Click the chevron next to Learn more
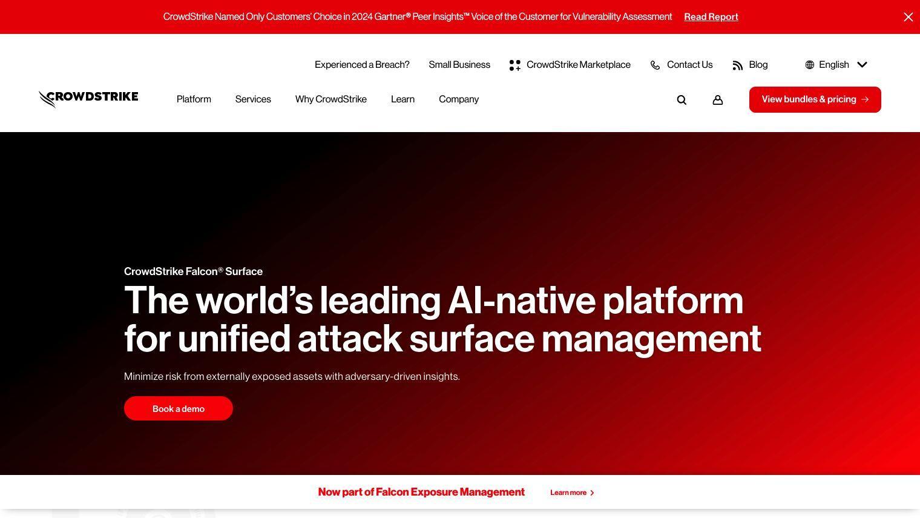The width and height of the screenshot is (920, 518). click(592, 493)
